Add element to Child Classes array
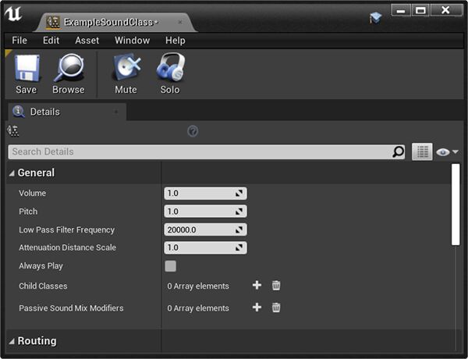This screenshot has height=359, width=468. (257, 285)
